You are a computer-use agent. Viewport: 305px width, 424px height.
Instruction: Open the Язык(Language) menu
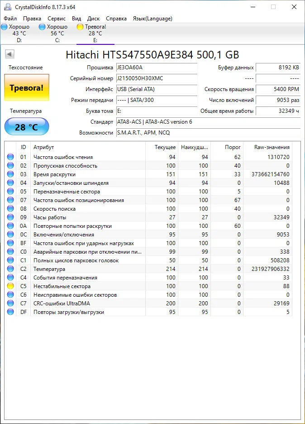pyautogui.click(x=152, y=19)
